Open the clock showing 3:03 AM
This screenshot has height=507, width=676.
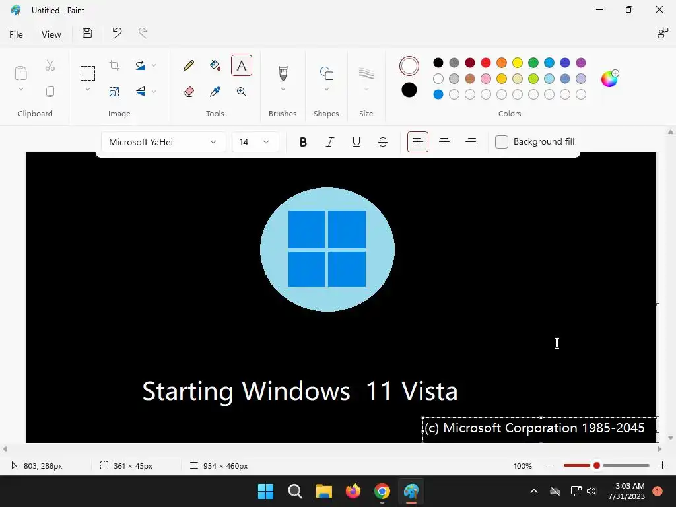tap(627, 491)
